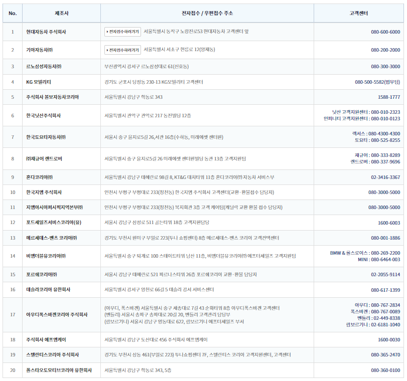Select 아우디 number 080-767-2834
This screenshot has width=407, height=381.
pyautogui.click(x=385, y=305)
